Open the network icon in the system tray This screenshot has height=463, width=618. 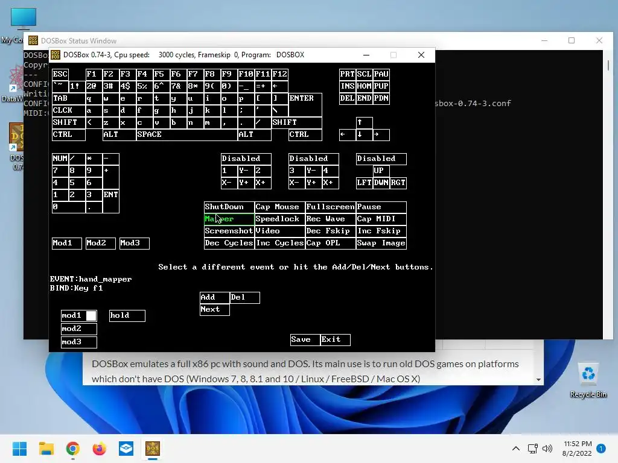(532, 449)
